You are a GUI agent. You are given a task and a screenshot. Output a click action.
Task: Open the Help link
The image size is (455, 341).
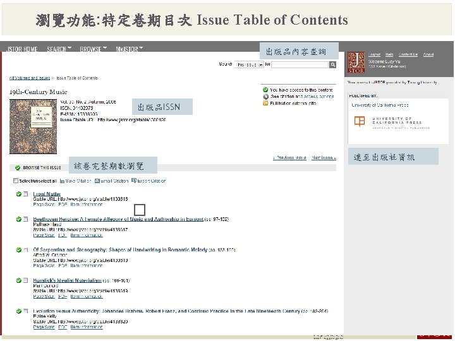click(389, 54)
